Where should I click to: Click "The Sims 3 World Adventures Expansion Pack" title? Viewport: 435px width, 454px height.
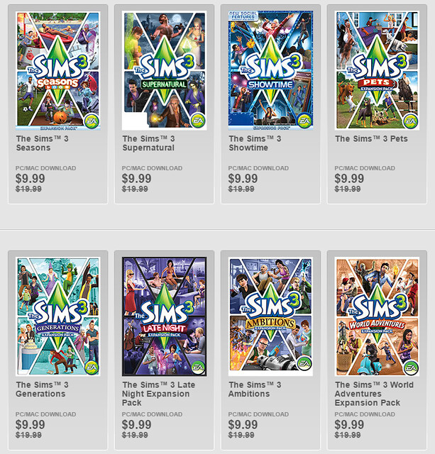(374, 394)
